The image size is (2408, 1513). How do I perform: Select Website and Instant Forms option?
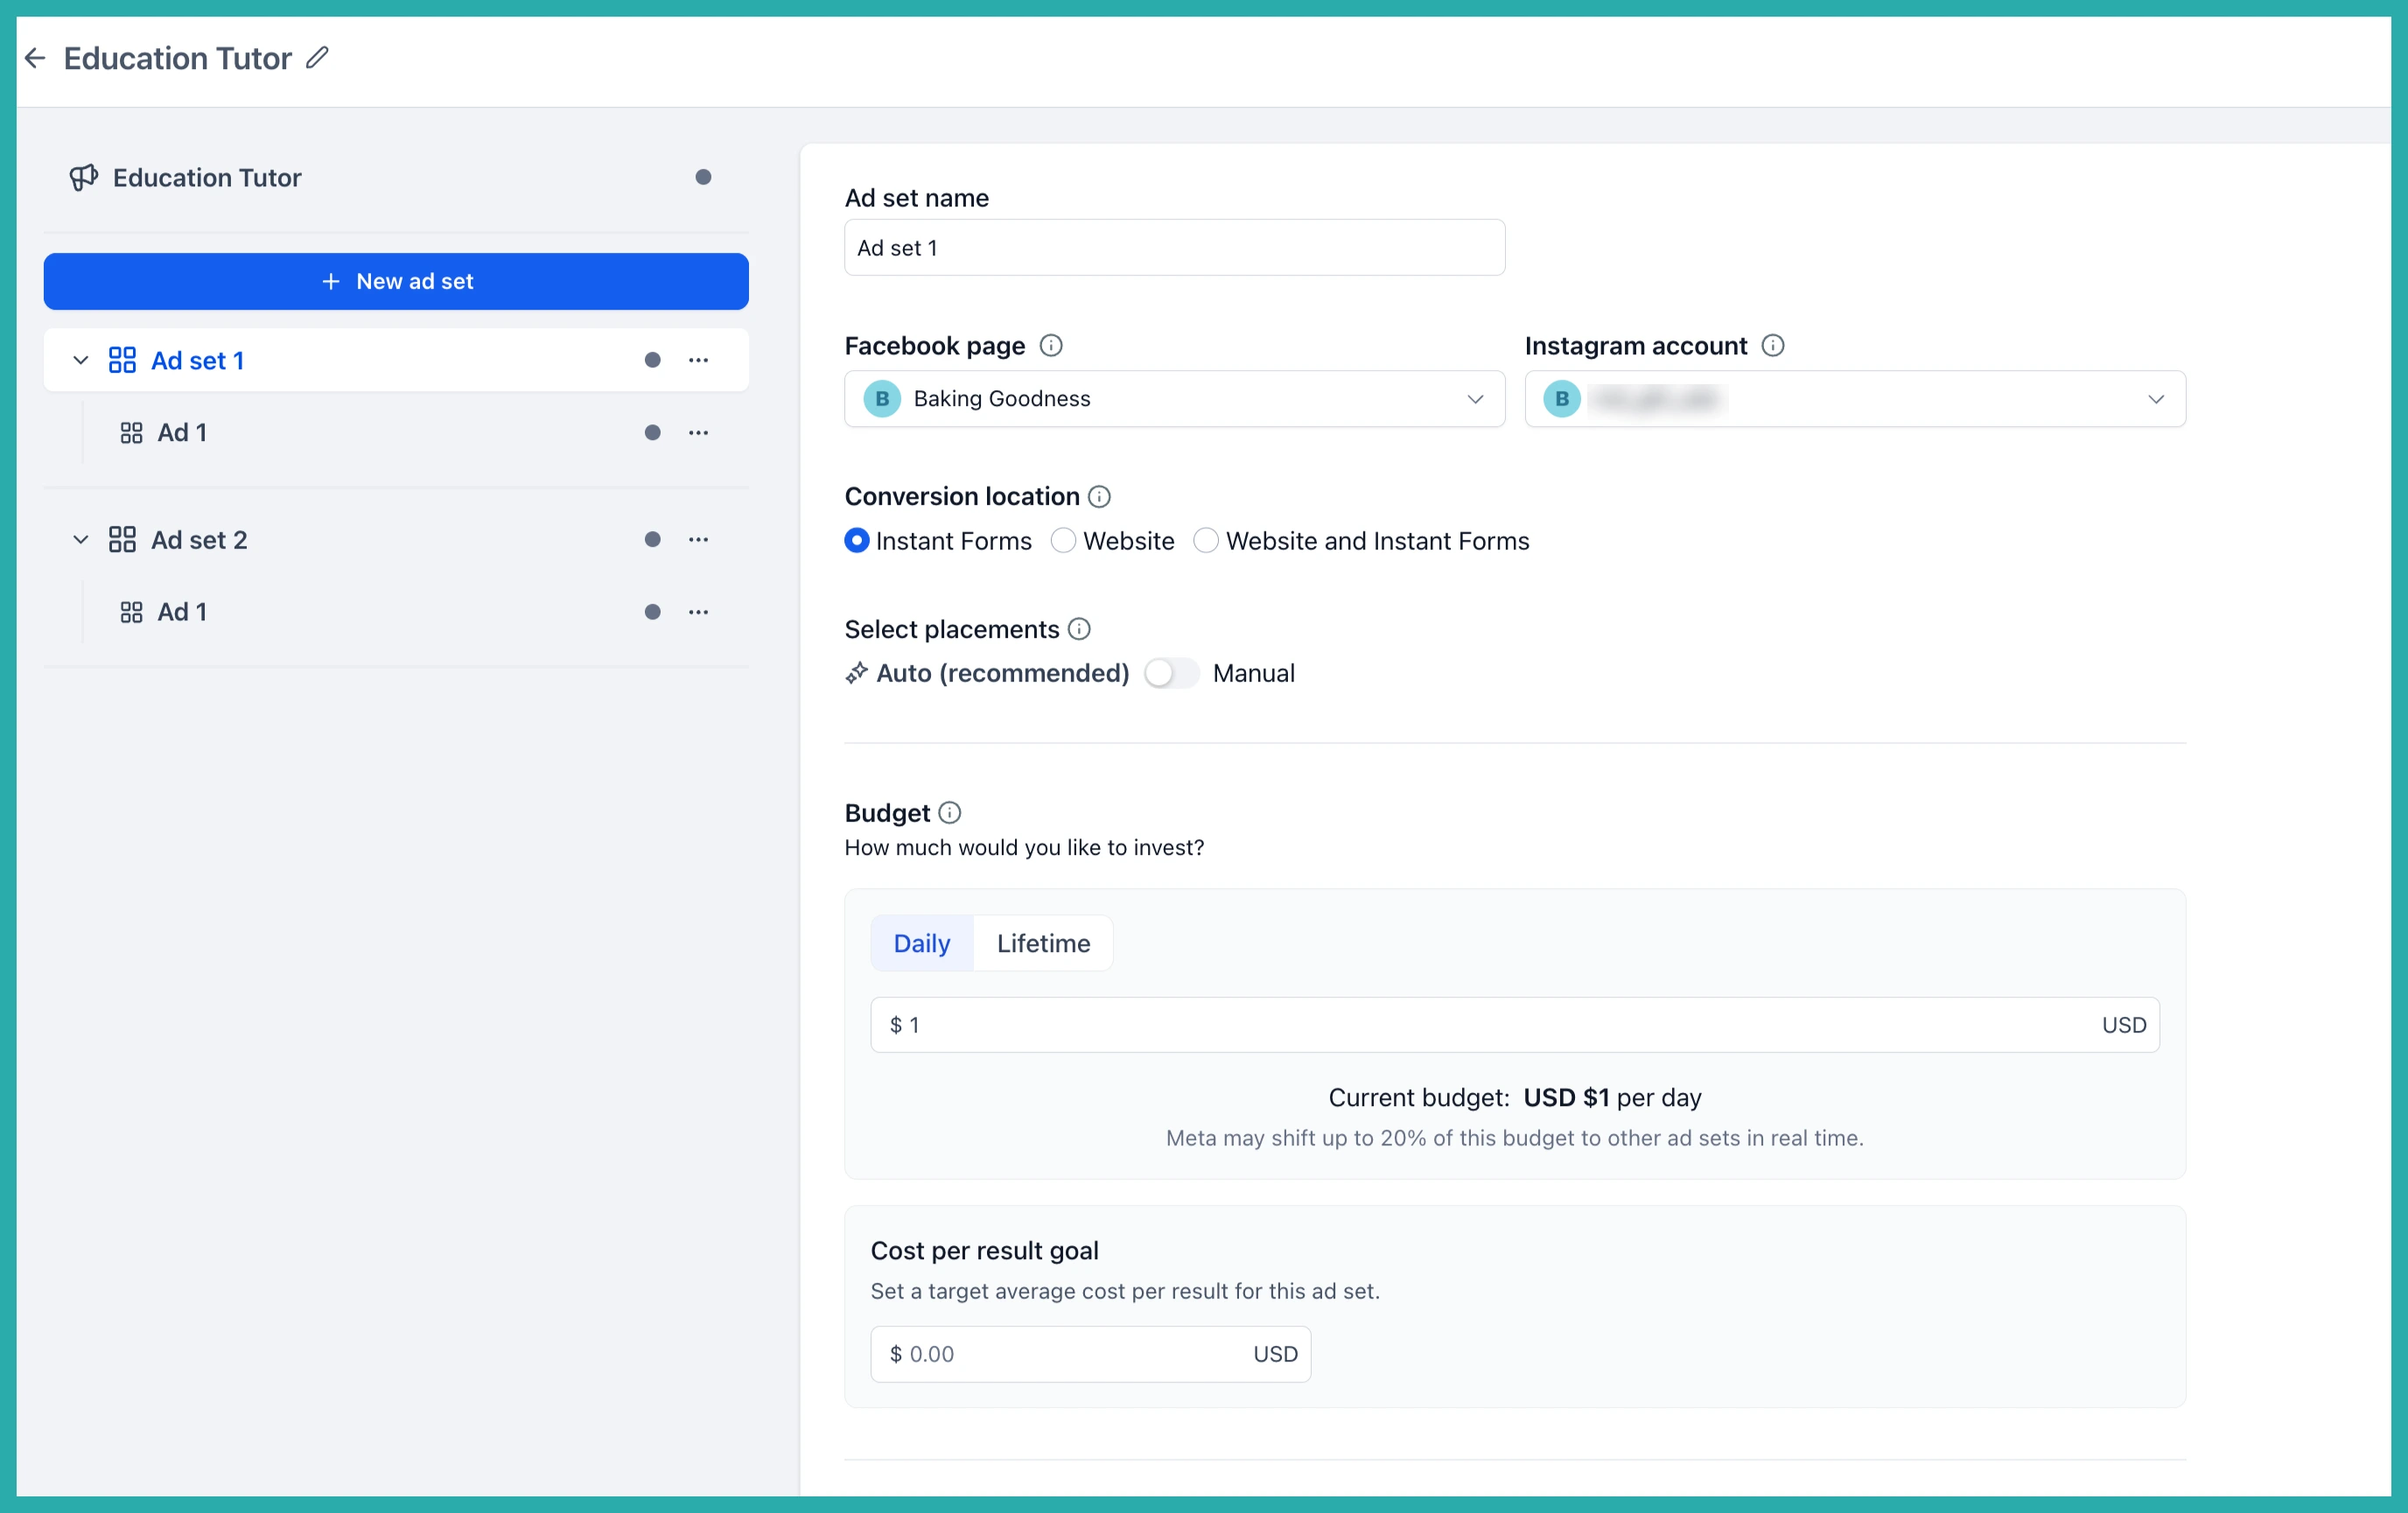point(1206,541)
